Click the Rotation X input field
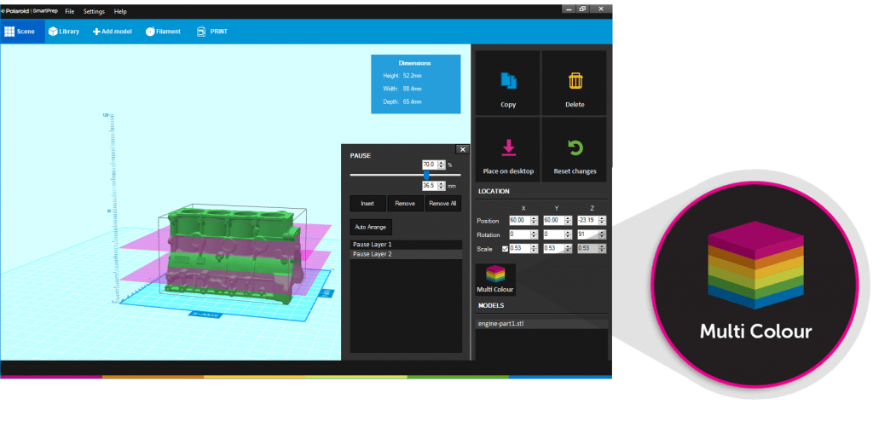This screenshot has height=422, width=873. (520, 235)
